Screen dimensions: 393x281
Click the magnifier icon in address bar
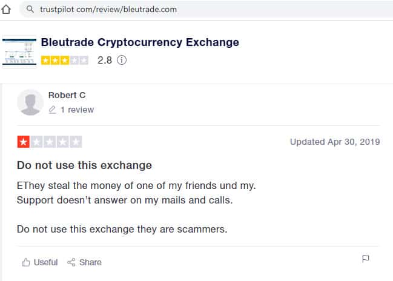pyautogui.click(x=29, y=10)
